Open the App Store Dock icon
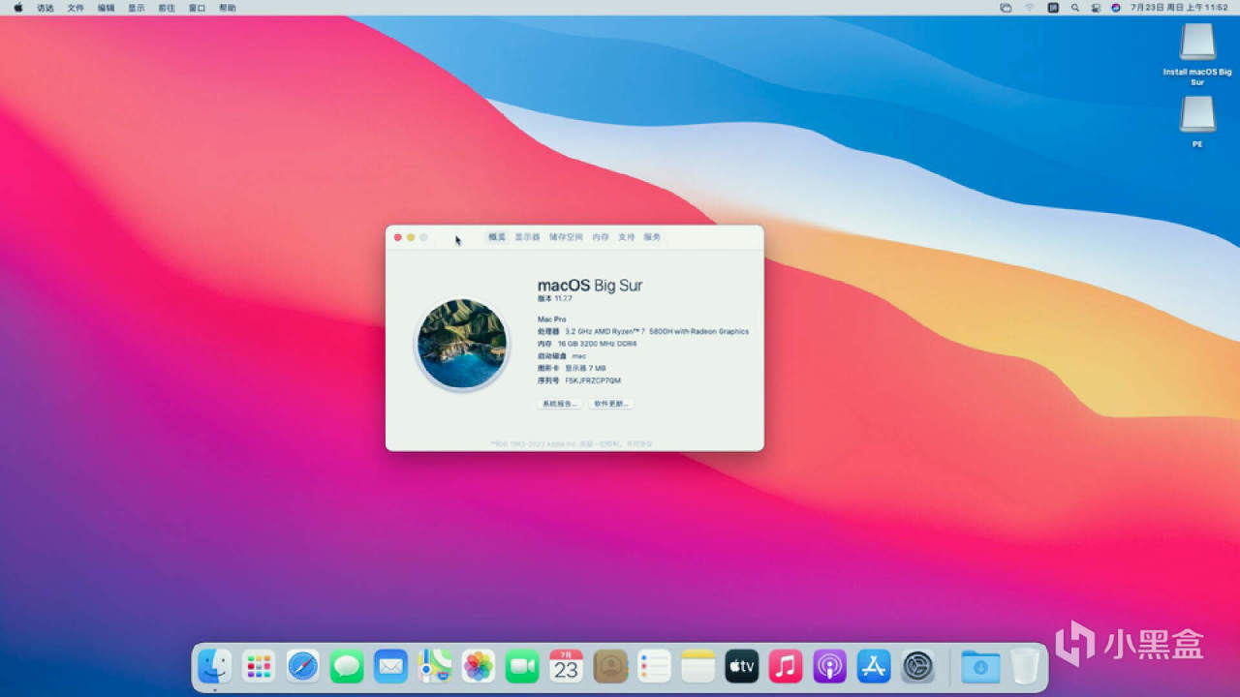 [x=874, y=666]
